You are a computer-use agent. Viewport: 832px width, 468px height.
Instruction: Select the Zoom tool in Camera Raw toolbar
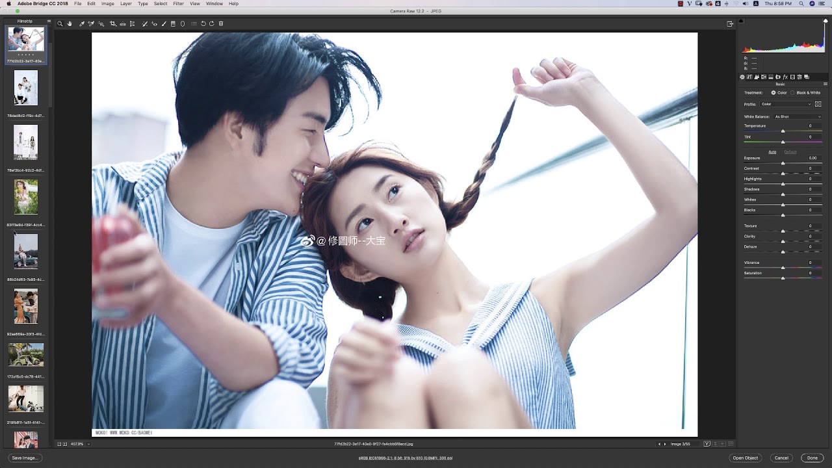(60, 23)
